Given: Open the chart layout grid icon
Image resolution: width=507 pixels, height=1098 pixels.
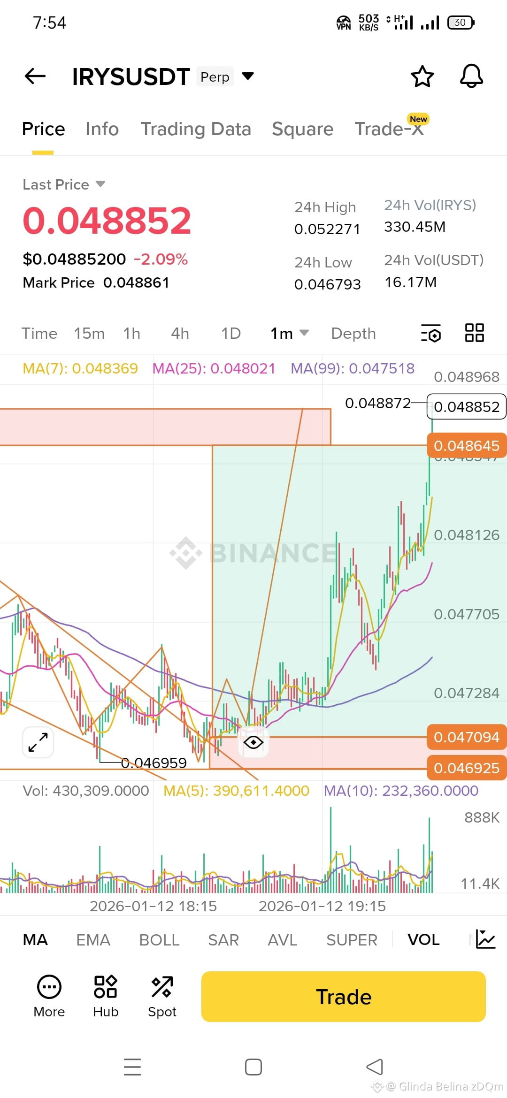Looking at the screenshot, I should click(x=474, y=333).
